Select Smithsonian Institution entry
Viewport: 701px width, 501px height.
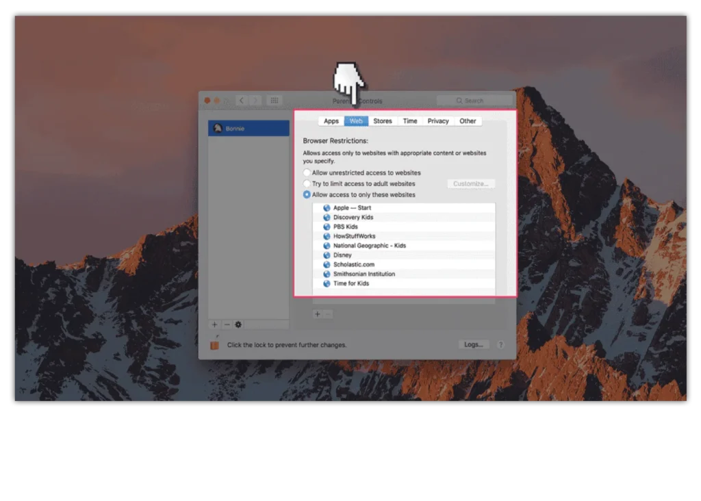404,274
